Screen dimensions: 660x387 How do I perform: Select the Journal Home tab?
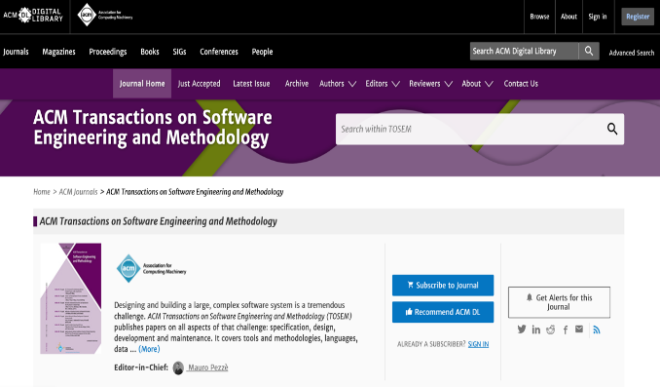point(142,84)
